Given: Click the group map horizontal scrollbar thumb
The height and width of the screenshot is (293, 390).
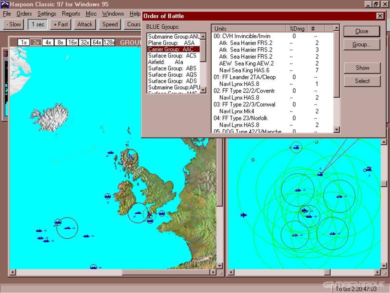Looking at the screenshot, I should point(166,272).
